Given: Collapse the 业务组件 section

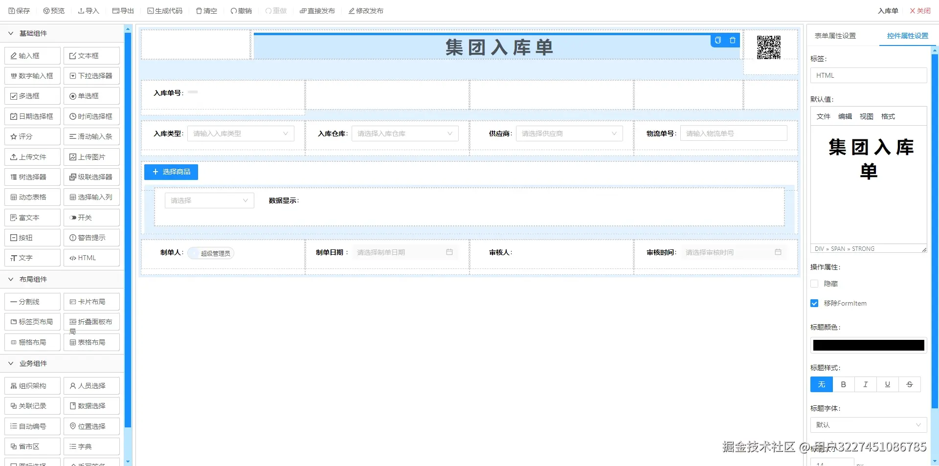Looking at the screenshot, I should (62, 363).
